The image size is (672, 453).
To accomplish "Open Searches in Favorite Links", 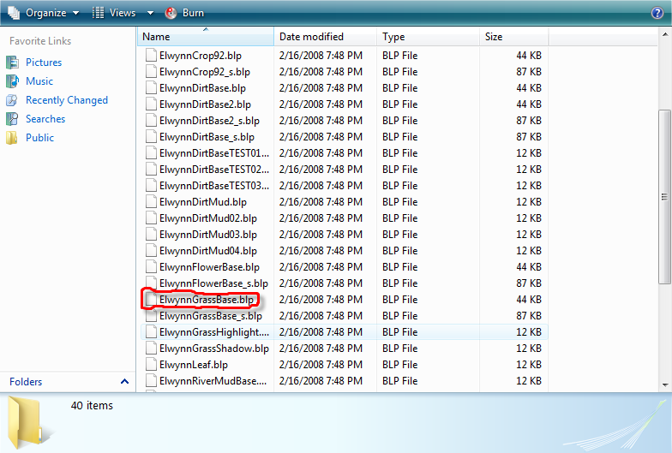I will [45, 119].
